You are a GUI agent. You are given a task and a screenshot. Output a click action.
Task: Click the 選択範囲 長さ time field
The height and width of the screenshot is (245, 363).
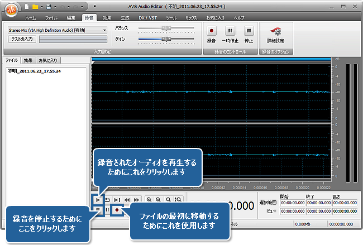[x=345, y=203]
